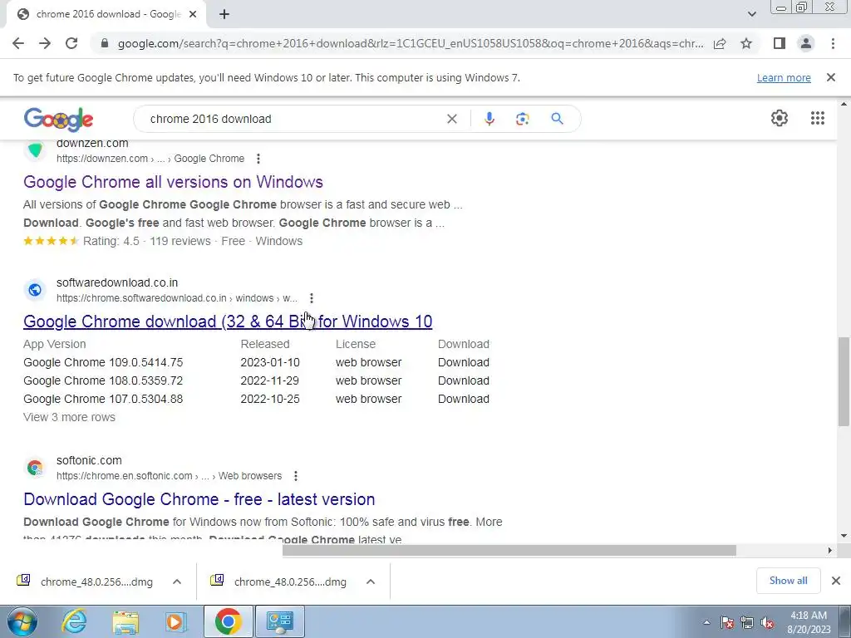This screenshot has width=851, height=638.
Task: Edit the chrome 2016 download search field
Action: coord(293,119)
